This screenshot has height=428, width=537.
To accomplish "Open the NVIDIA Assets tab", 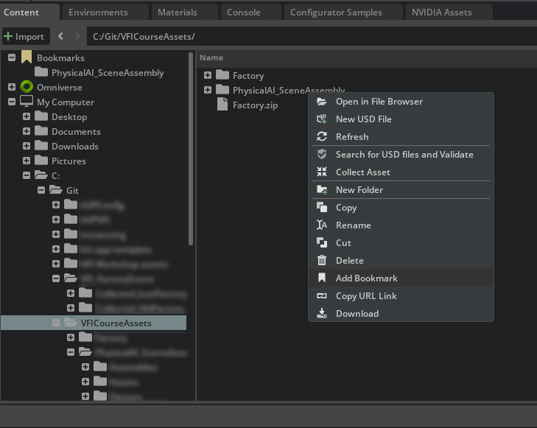I will tap(442, 12).
